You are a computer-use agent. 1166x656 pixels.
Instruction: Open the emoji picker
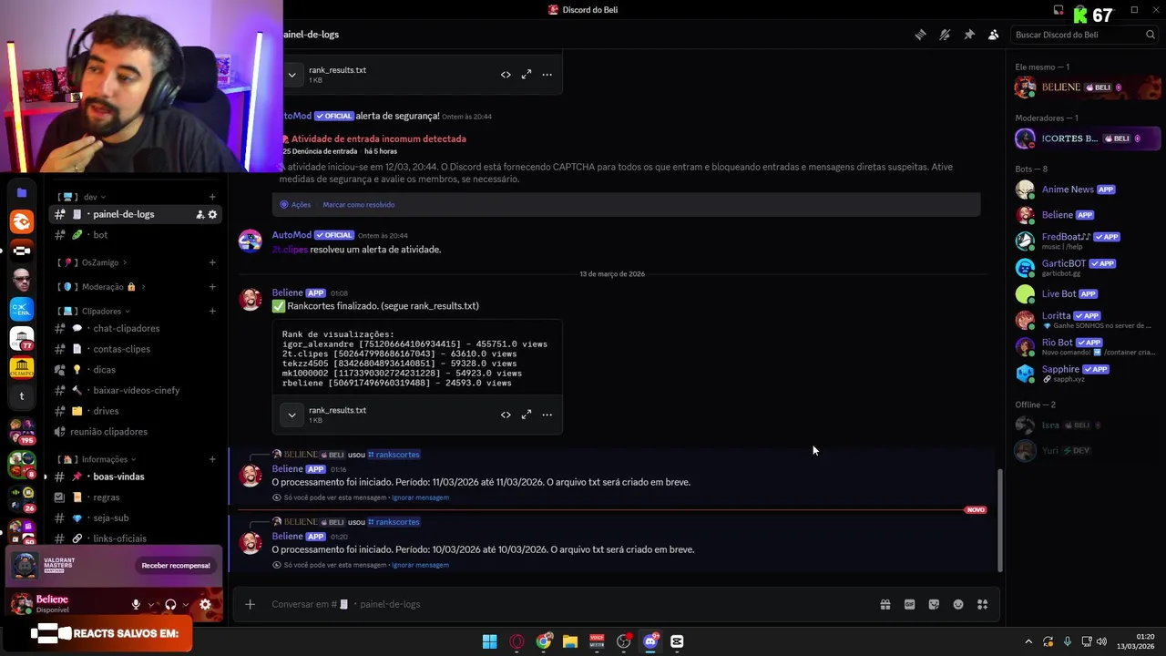pyautogui.click(x=958, y=604)
